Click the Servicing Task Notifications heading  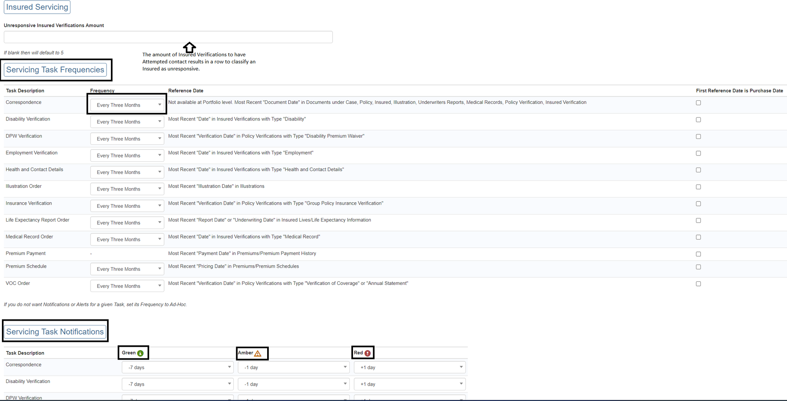coord(55,332)
